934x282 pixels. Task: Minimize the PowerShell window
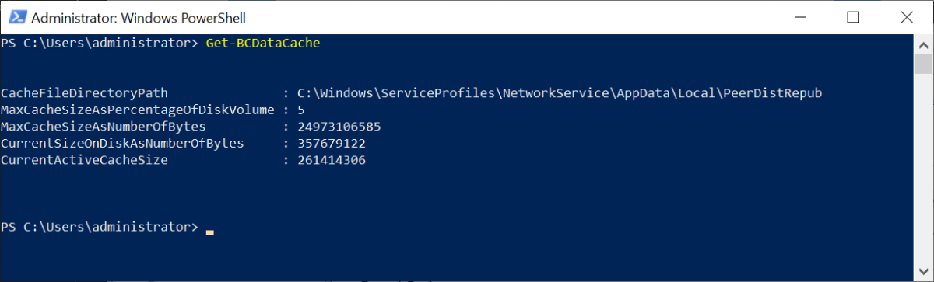click(809, 17)
